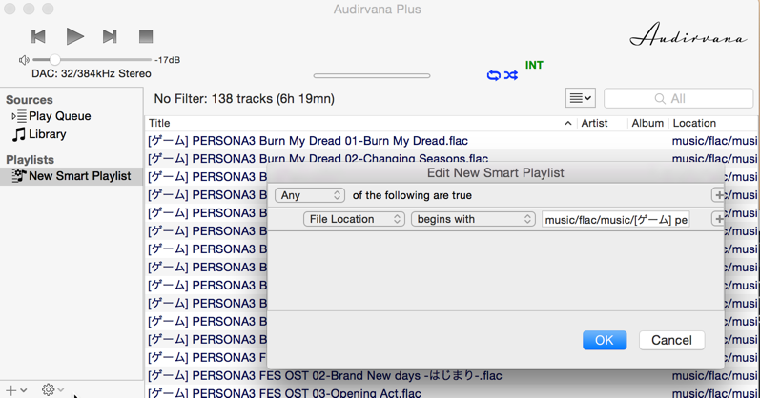Open the Library source
Screen dimensions: 760x398
47,134
